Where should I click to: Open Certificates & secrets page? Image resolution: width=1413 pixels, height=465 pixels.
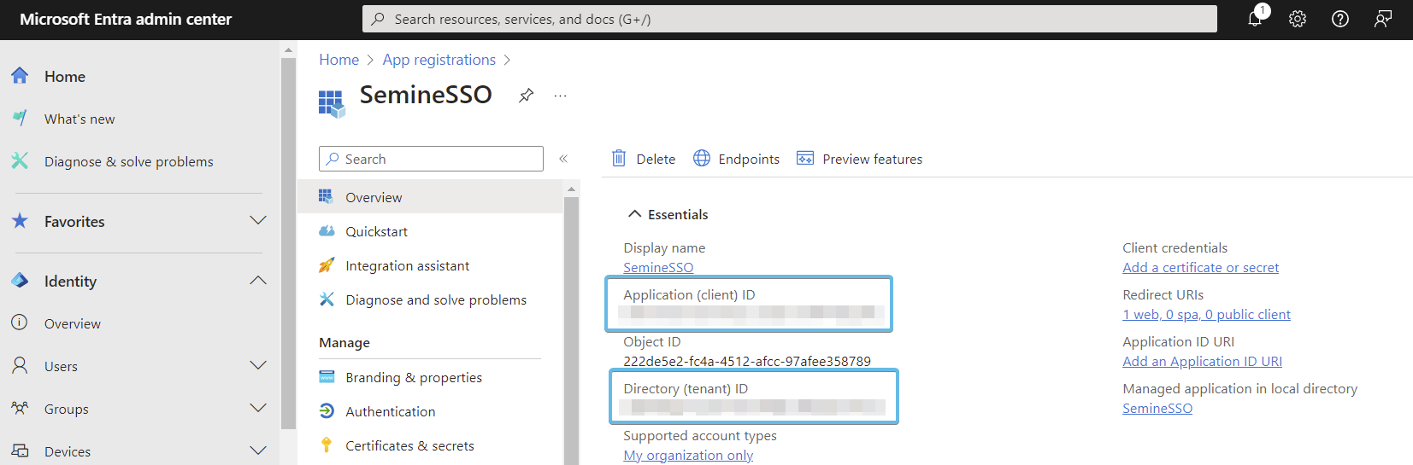pos(409,445)
